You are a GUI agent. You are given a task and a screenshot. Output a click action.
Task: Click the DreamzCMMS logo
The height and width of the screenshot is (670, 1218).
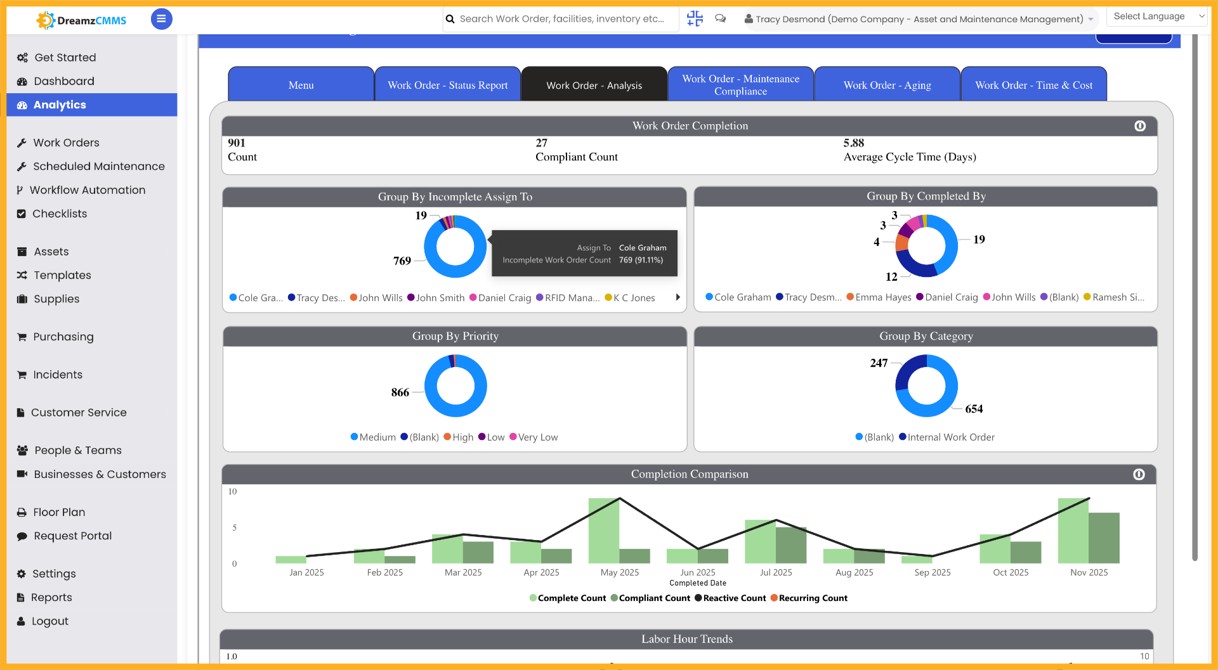tap(81, 20)
